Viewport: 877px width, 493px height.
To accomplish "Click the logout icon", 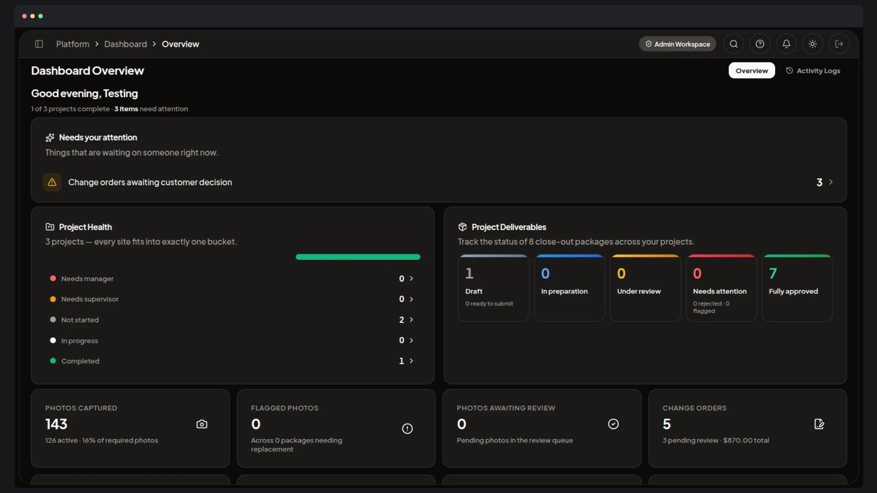I will click(x=839, y=44).
